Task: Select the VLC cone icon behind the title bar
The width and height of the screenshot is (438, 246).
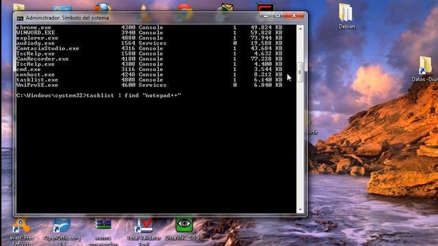Action: (144, 8)
